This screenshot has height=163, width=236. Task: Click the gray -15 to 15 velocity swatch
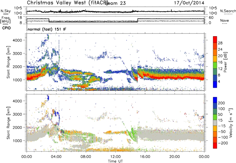pos(215,123)
